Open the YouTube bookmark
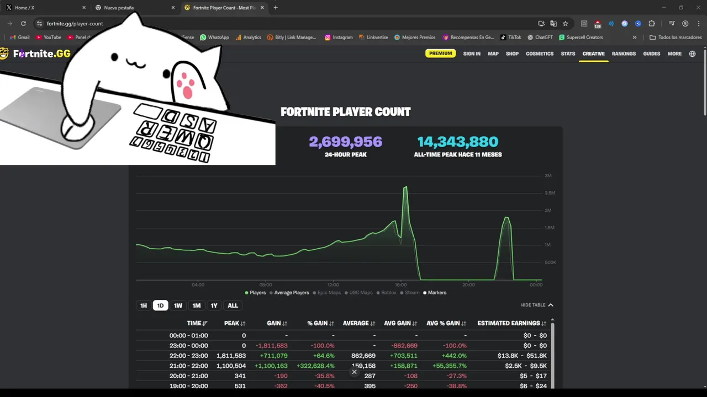The height and width of the screenshot is (397, 707). 48,37
